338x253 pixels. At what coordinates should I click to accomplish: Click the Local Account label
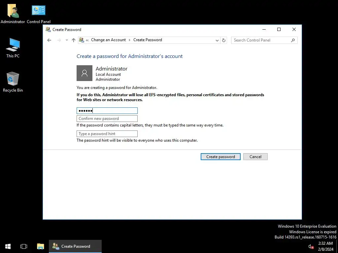coord(108,74)
